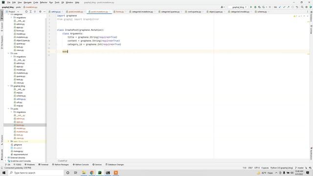This screenshot has width=313, height=176.
Task: Collapse the graphql_blog folder in the tree
Action: pos(9,86)
